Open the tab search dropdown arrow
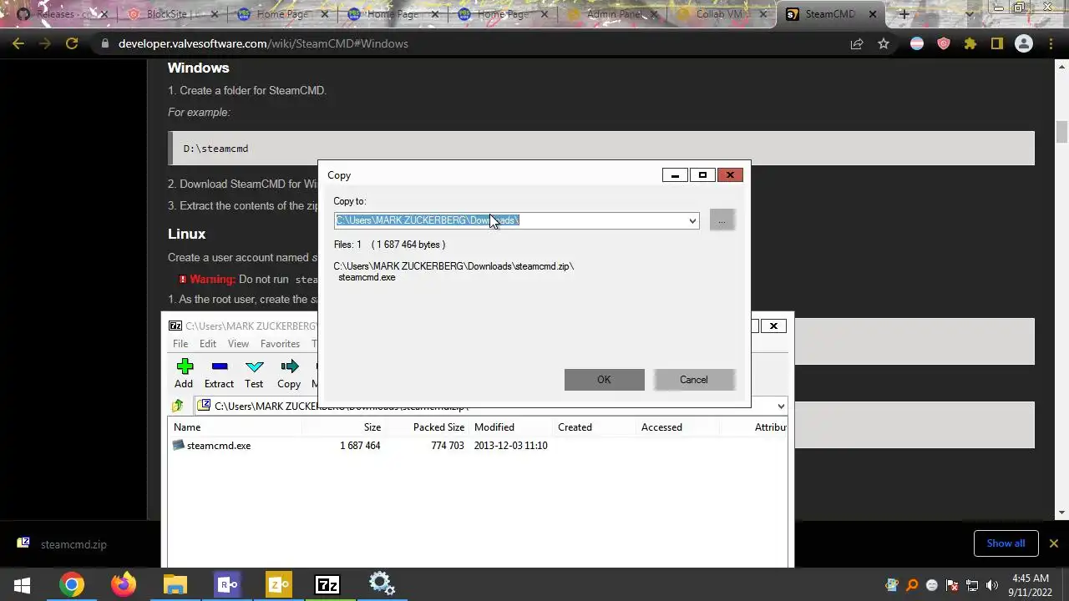1069x601 pixels. point(970,14)
